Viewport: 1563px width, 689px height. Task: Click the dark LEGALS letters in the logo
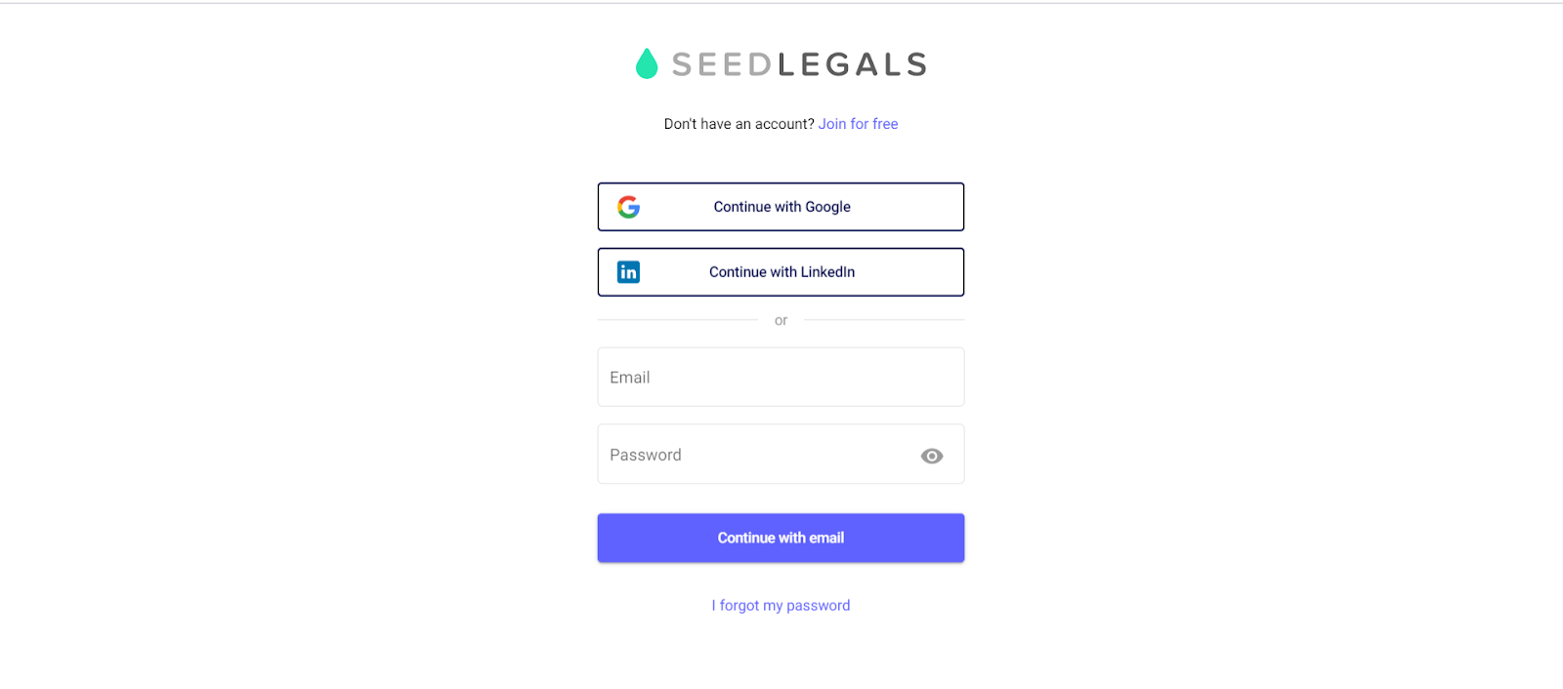click(851, 64)
